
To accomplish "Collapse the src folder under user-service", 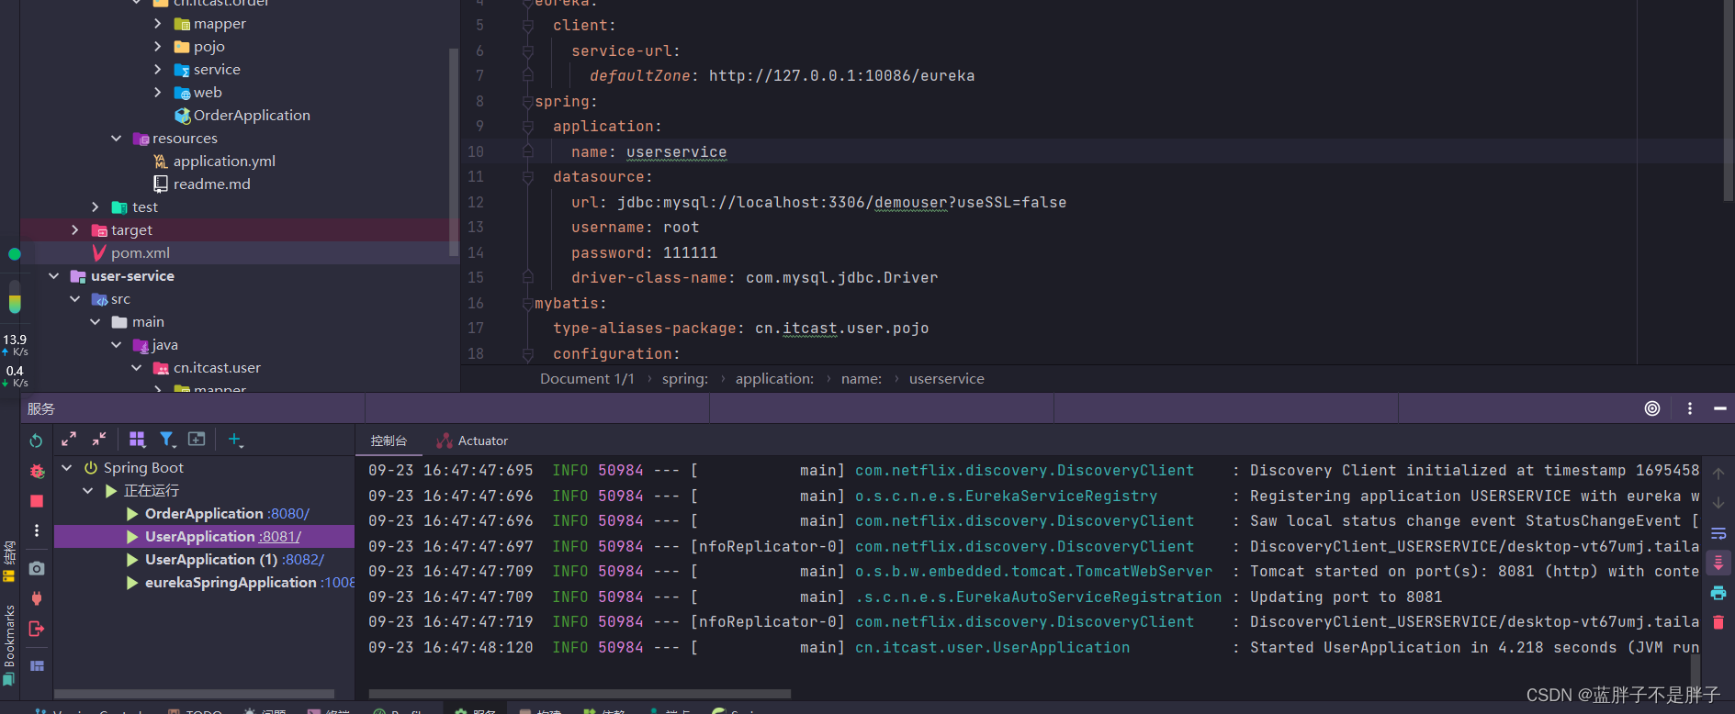I will click(x=75, y=299).
